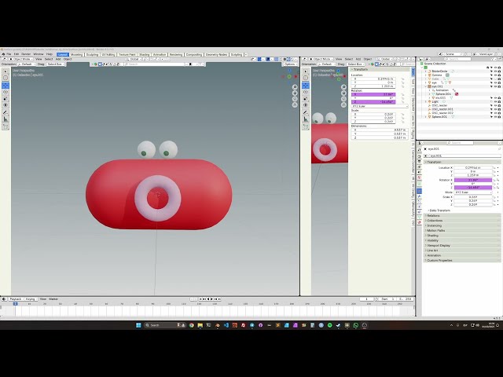
Task: Expand the Delta Transform subpanel
Action: pos(440,210)
